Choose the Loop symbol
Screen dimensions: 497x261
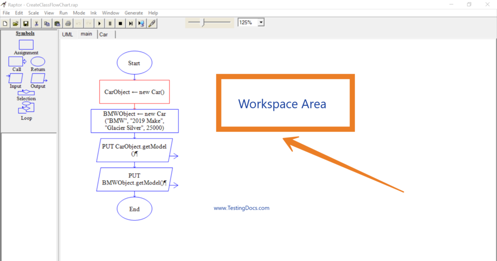(x=26, y=108)
